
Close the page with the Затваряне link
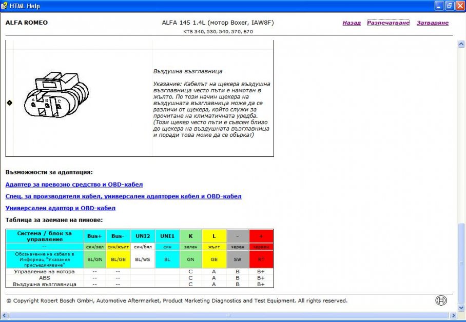(432, 23)
